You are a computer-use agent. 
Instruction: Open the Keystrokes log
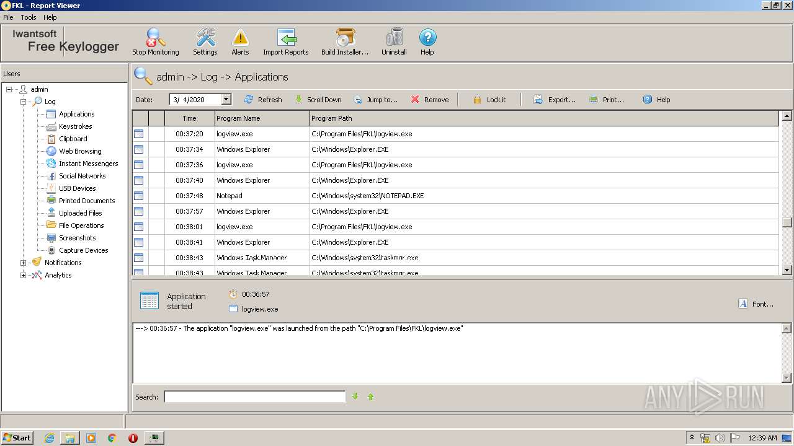(x=75, y=126)
